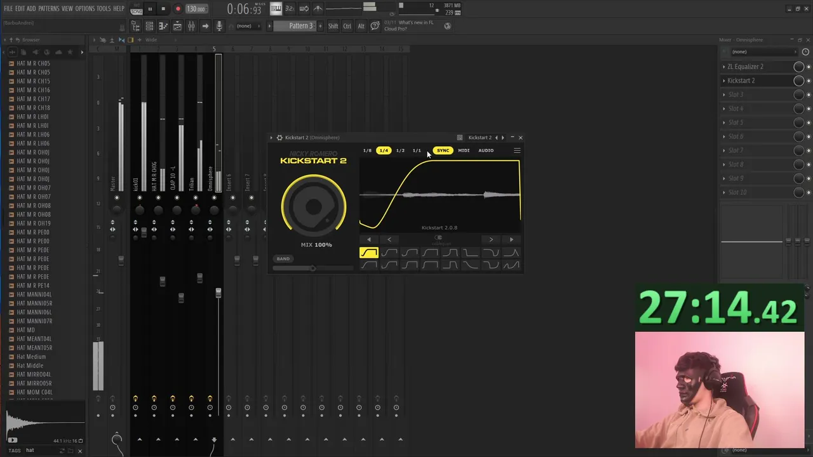Screen dimensions: 813x457
Task: Click the Alt key button
Action: (x=361, y=26)
